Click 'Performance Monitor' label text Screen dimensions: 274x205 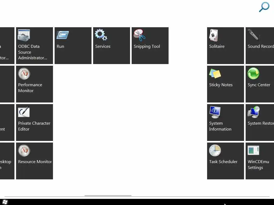point(30,88)
